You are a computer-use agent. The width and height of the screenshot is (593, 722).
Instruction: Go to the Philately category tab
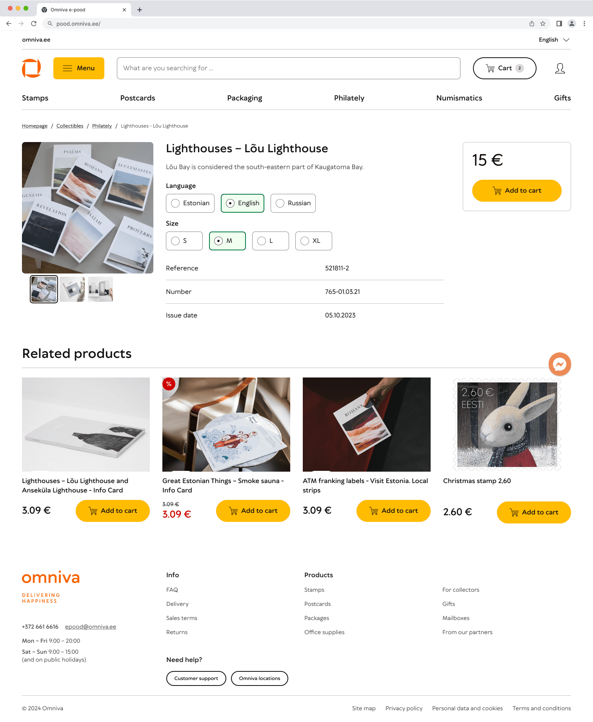(349, 98)
